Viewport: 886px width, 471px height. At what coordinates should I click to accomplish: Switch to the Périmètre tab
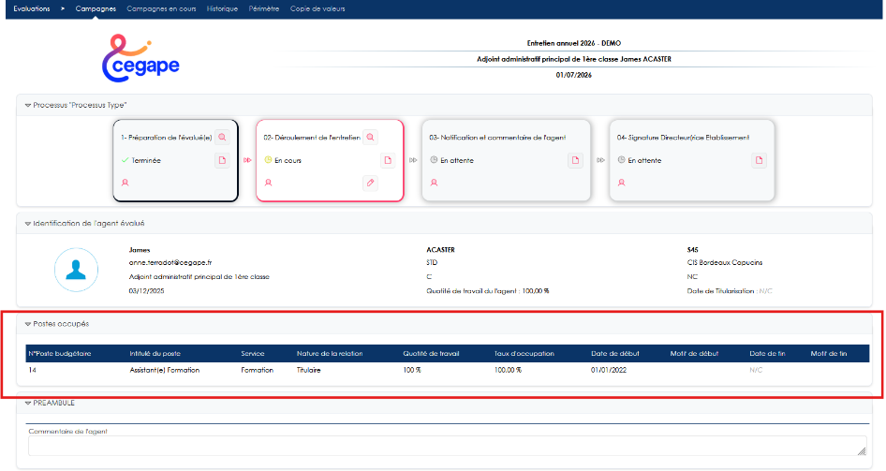264,9
